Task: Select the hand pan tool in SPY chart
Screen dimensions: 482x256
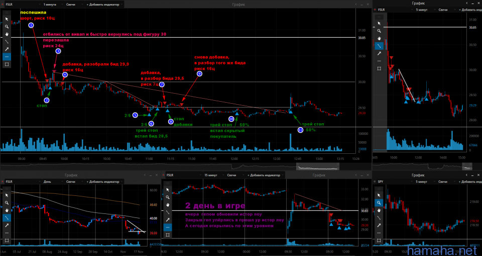Action: click(x=379, y=210)
